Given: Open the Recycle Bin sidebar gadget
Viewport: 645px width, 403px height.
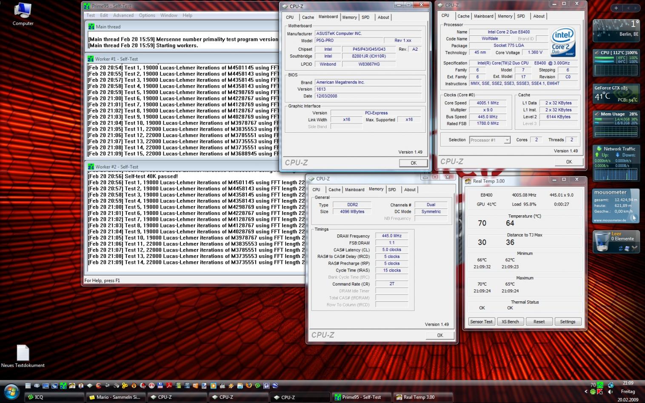Looking at the screenshot, I should tap(616, 242).
